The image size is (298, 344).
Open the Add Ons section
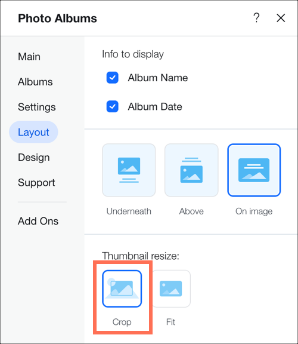(x=38, y=221)
